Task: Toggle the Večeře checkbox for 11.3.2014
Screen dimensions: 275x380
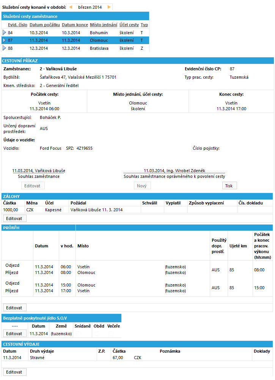Action: pos(111,334)
